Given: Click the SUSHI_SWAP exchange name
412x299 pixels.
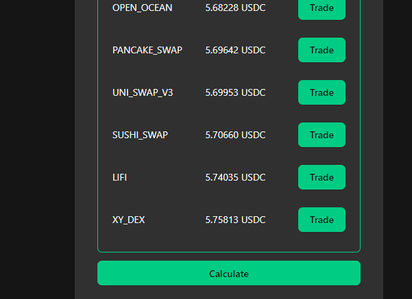Looking at the screenshot, I should [x=140, y=135].
